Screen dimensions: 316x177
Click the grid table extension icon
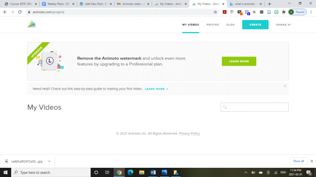pos(262,12)
